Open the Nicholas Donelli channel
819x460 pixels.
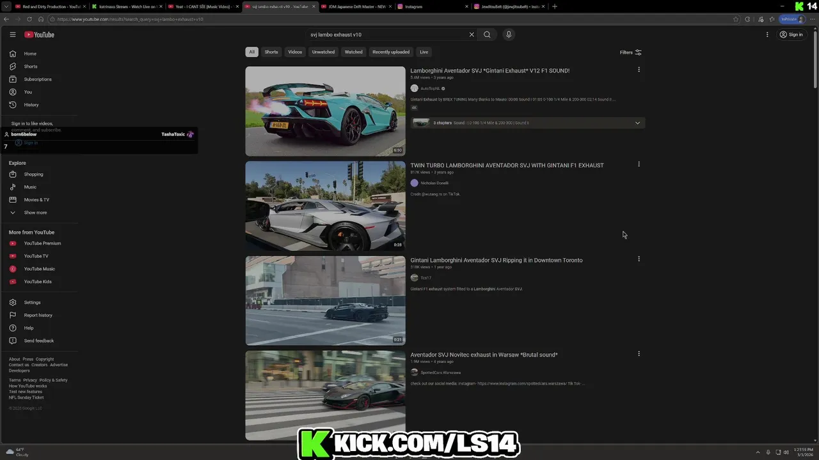[434, 183]
